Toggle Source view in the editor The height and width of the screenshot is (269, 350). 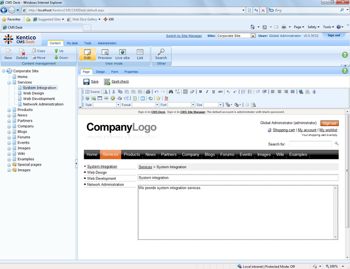click(x=92, y=92)
